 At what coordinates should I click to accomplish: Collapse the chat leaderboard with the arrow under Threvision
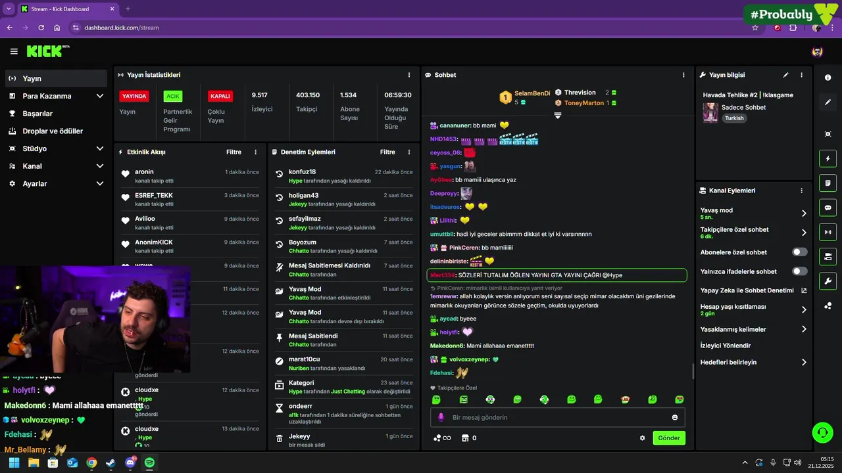click(x=557, y=115)
